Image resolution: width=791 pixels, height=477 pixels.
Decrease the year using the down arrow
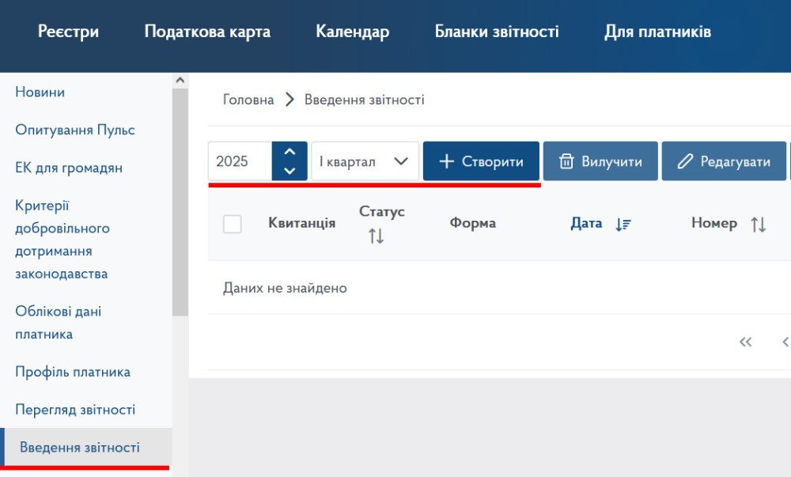point(290,171)
